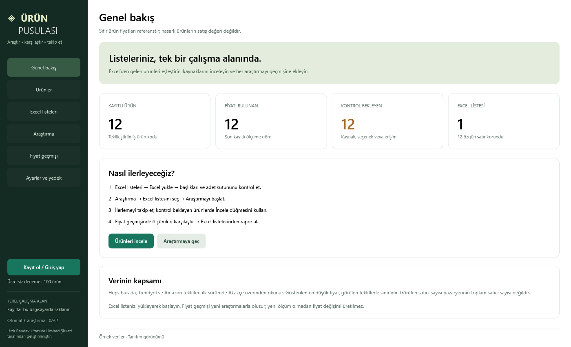Click the 'Listeleriniz, tek bir çalışma alanında.' banner heading
The width and height of the screenshot is (571, 347).
pyautogui.click(x=185, y=58)
